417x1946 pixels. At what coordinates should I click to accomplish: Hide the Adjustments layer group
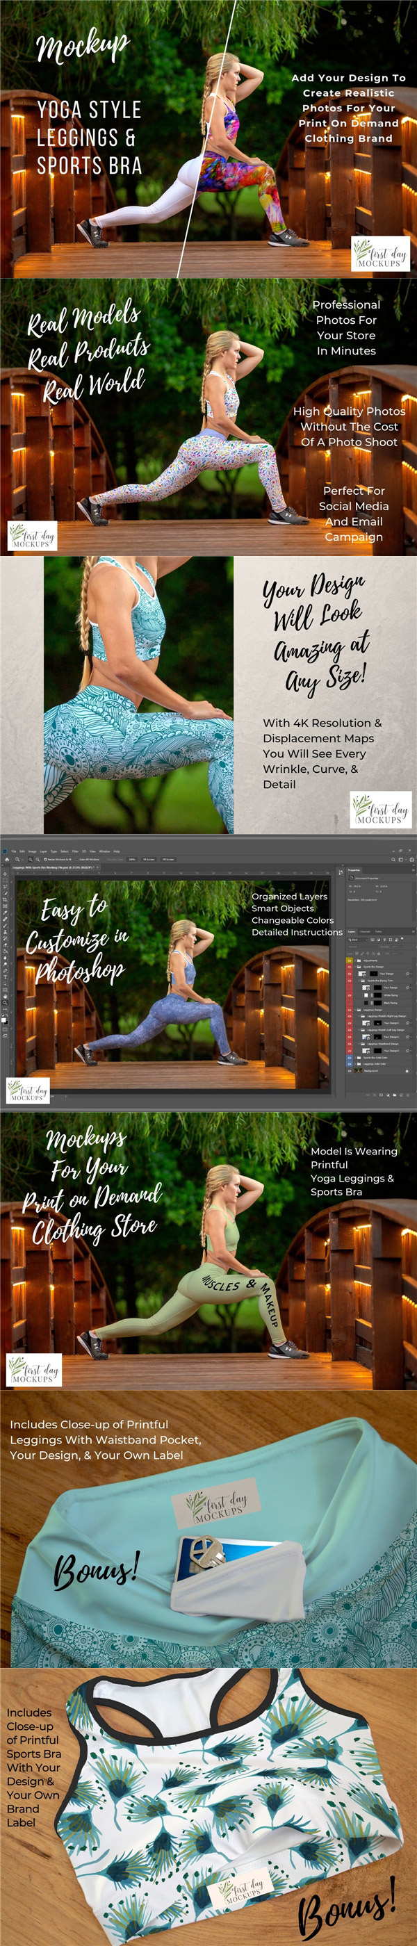(x=349, y=960)
